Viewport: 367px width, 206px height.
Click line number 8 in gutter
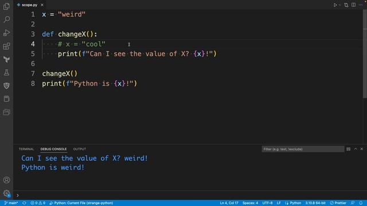tap(33, 84)
